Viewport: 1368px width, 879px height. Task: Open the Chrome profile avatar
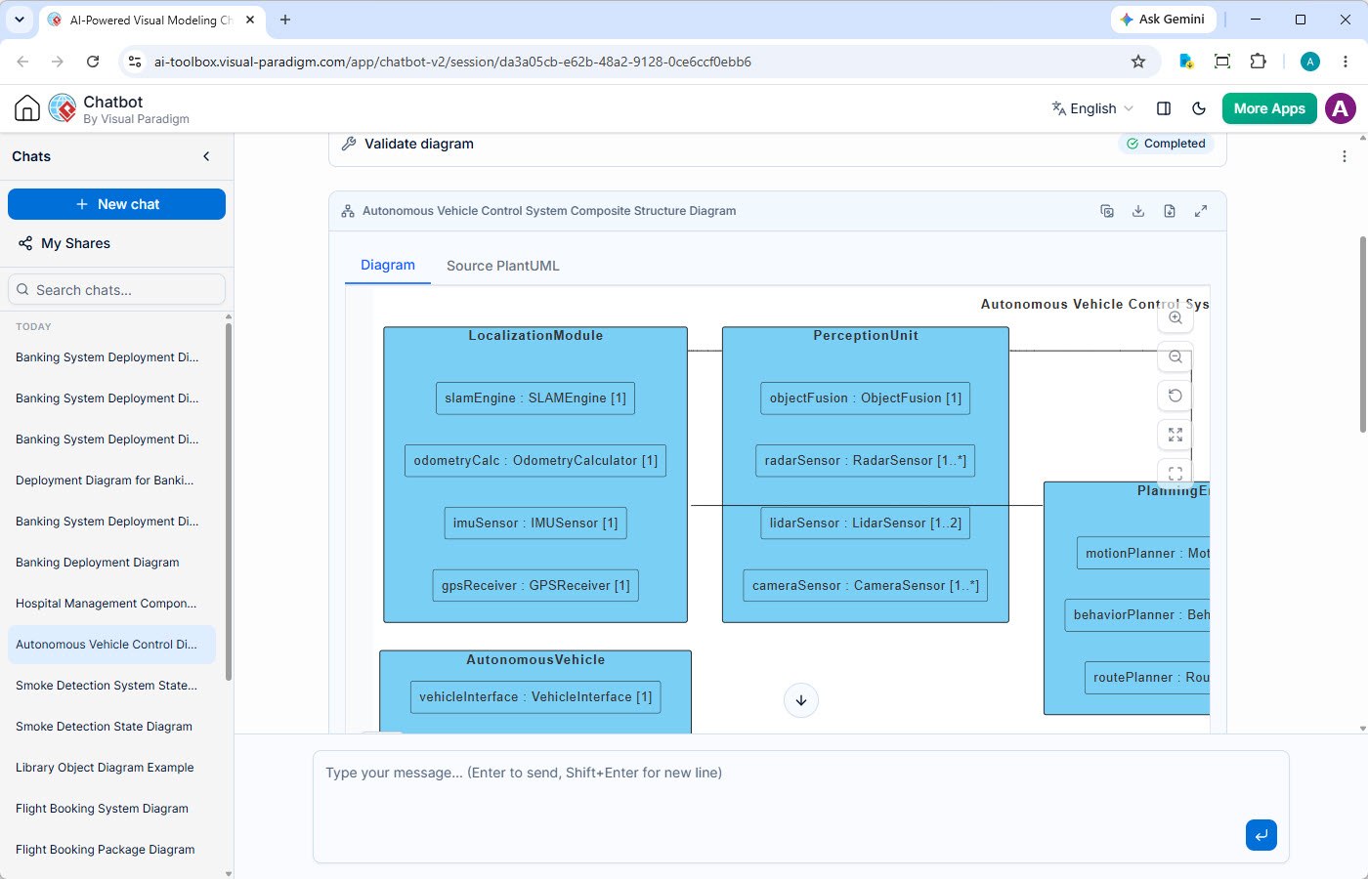click(1310, 62)
